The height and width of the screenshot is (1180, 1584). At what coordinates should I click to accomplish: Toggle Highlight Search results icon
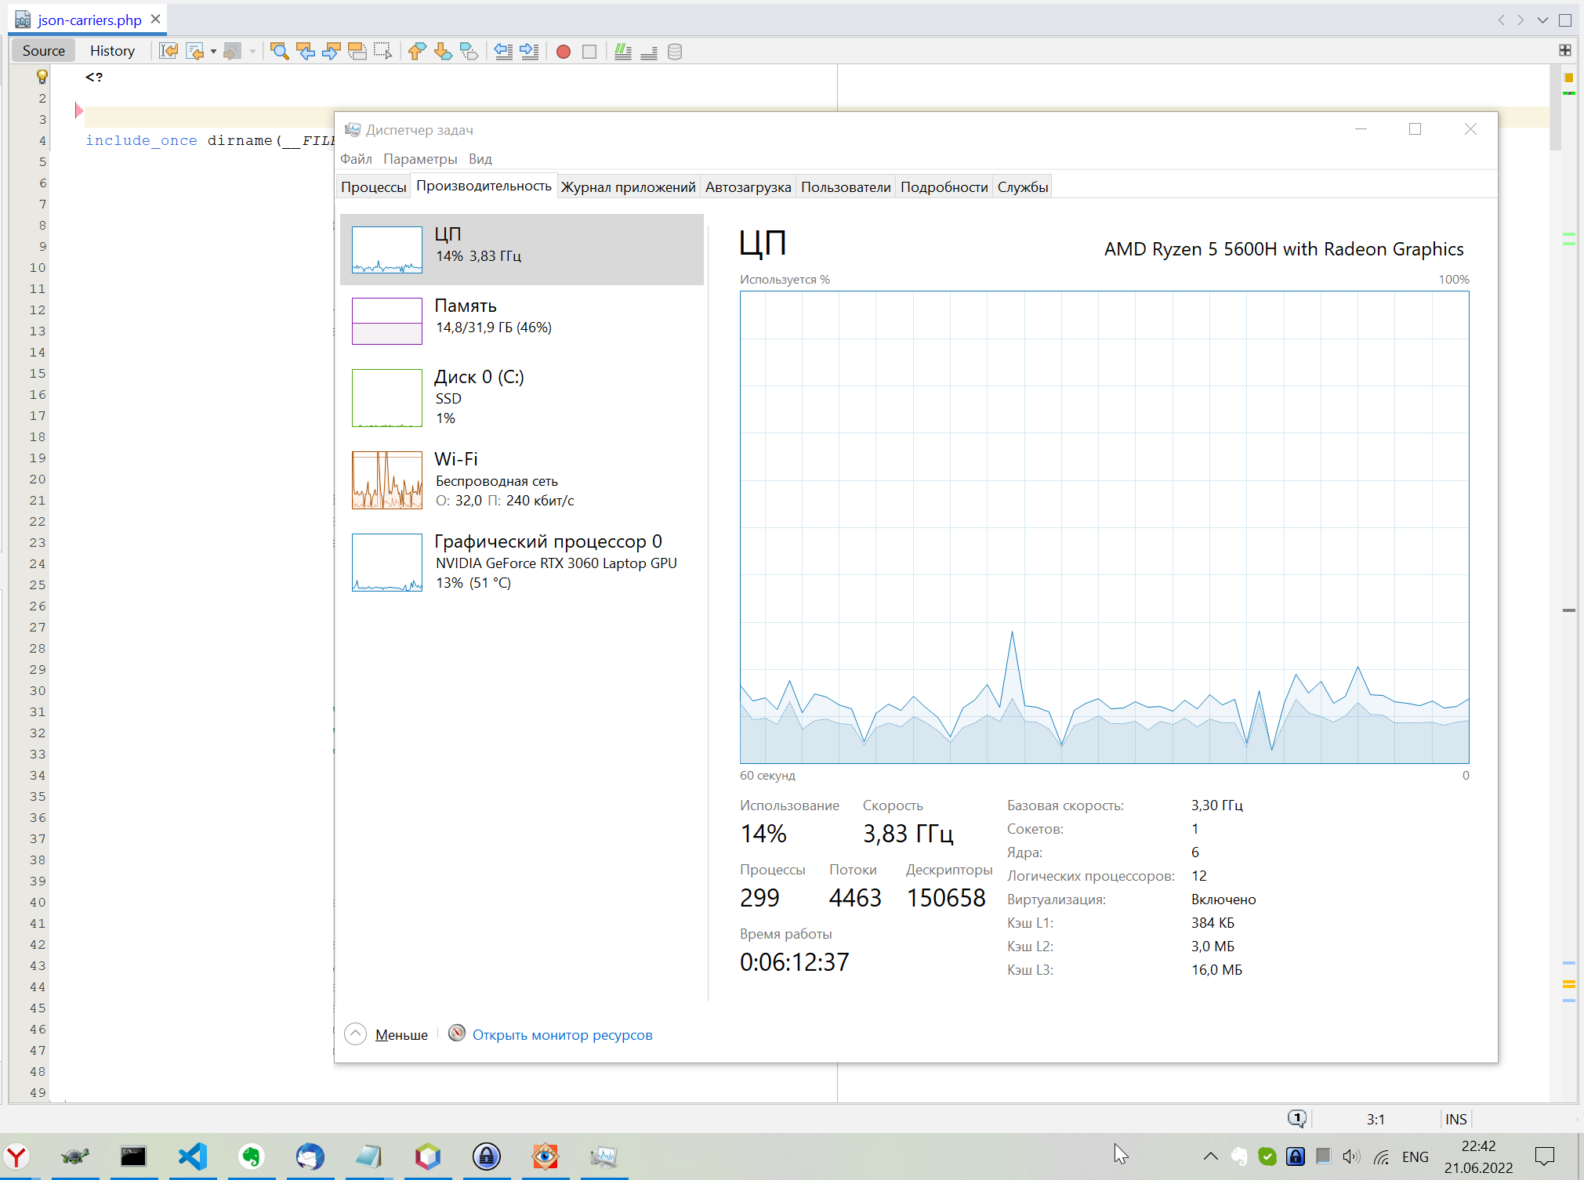(x=357, y=52)
